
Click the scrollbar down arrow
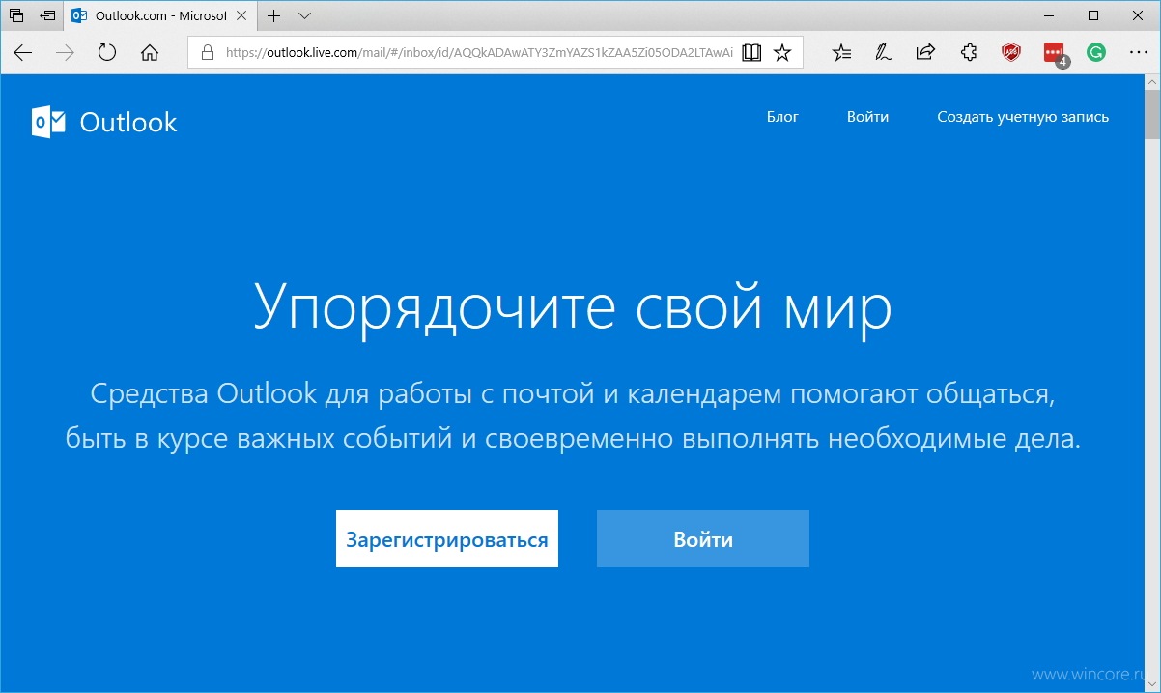(x=1152, y=685)
